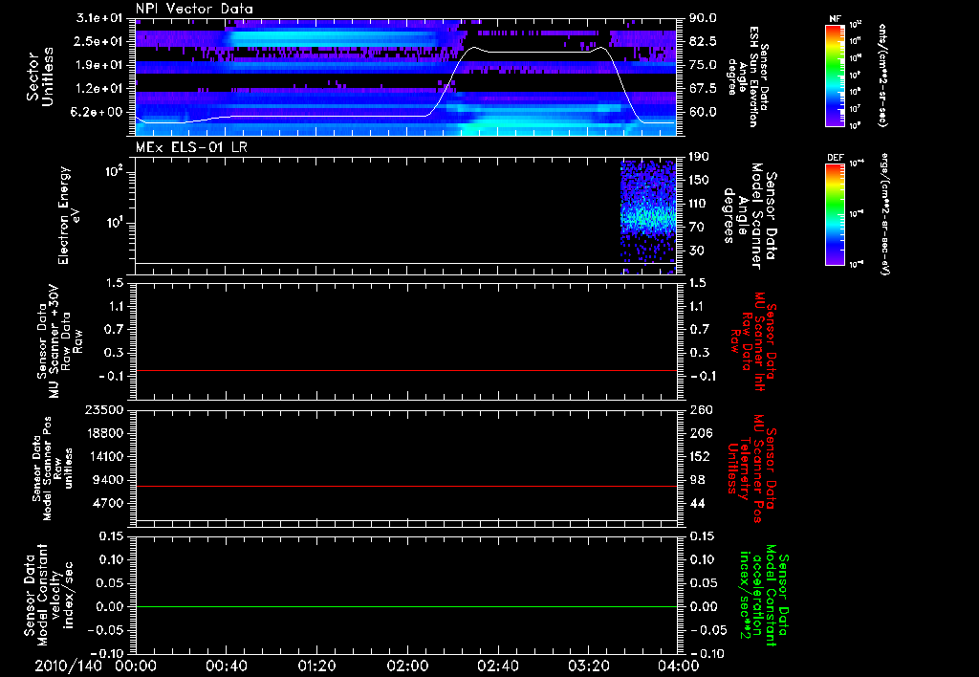Click the '04:00' time tick label
979x677 pixels.
coord(679,666)
